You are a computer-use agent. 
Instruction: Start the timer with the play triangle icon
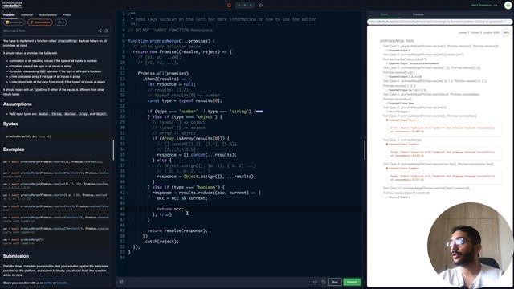[261, 6]
